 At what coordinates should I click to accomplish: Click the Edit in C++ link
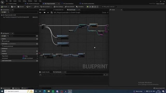point(35,17)
